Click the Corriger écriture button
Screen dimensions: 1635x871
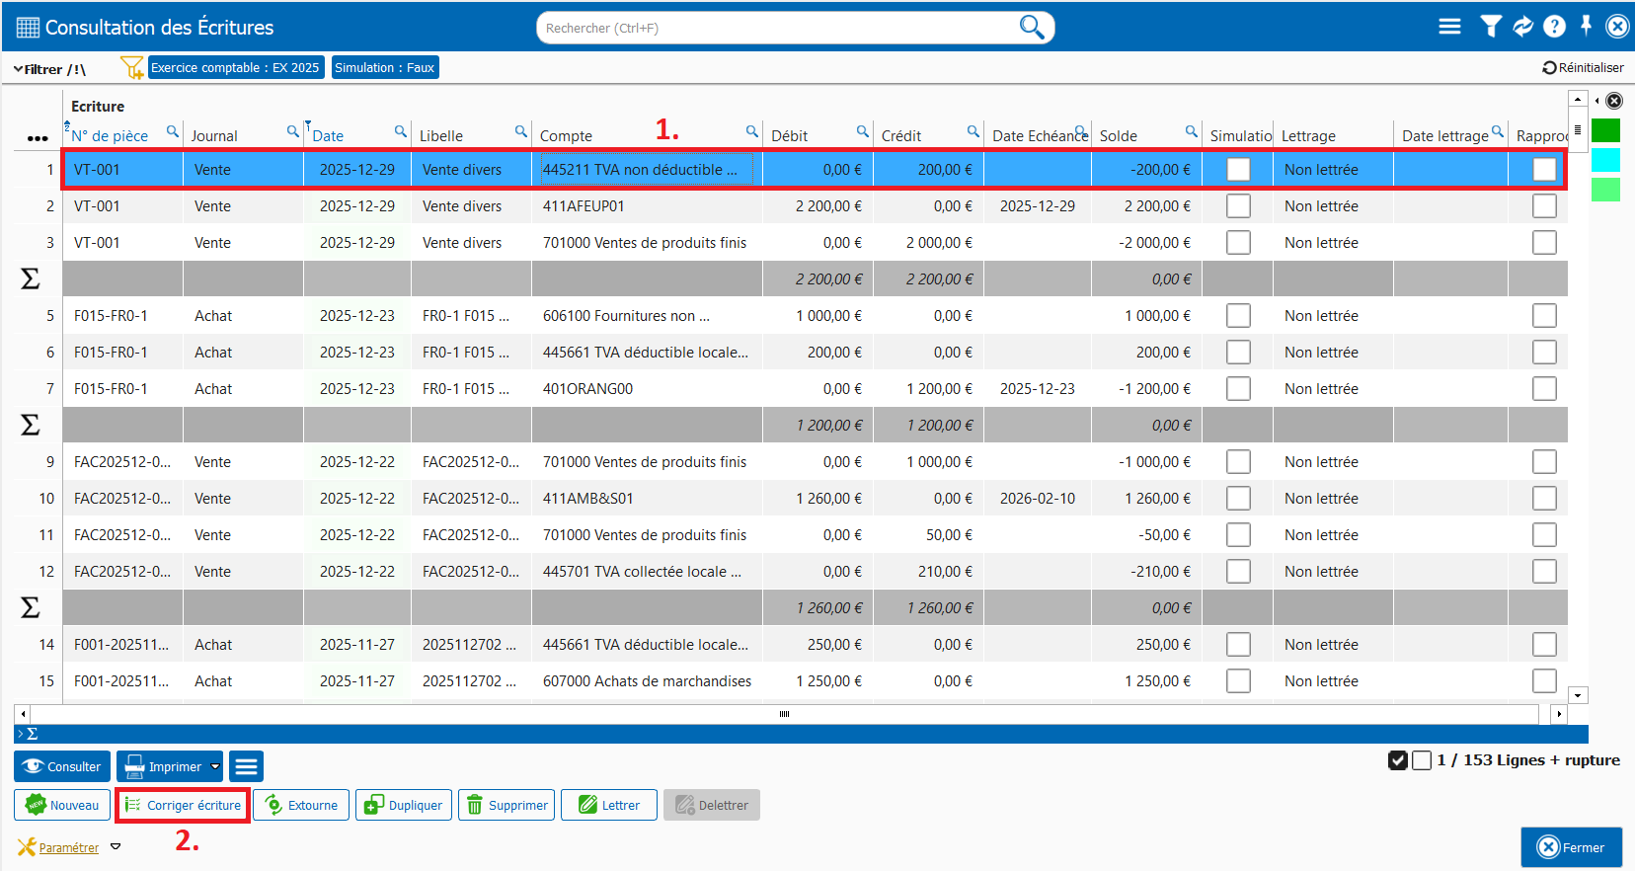[183, 806]
